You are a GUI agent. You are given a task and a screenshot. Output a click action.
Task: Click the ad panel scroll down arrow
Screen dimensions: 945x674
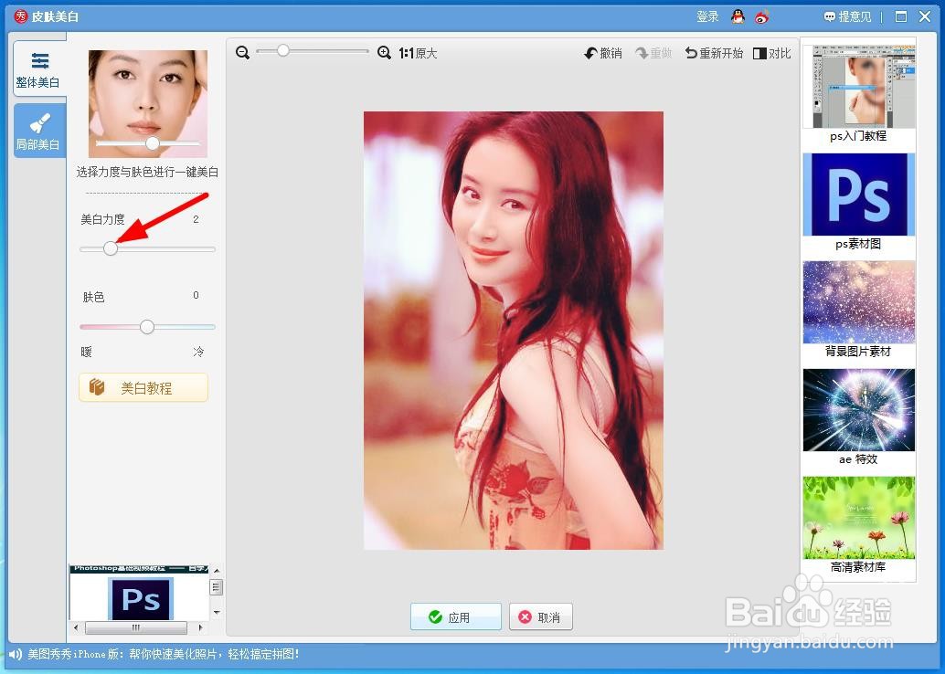[x=217, y=613]
